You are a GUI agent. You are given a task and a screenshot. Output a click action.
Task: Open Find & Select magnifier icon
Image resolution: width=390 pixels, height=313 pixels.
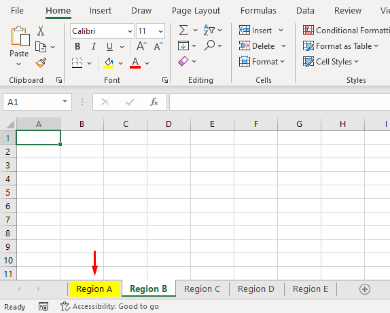209,45
